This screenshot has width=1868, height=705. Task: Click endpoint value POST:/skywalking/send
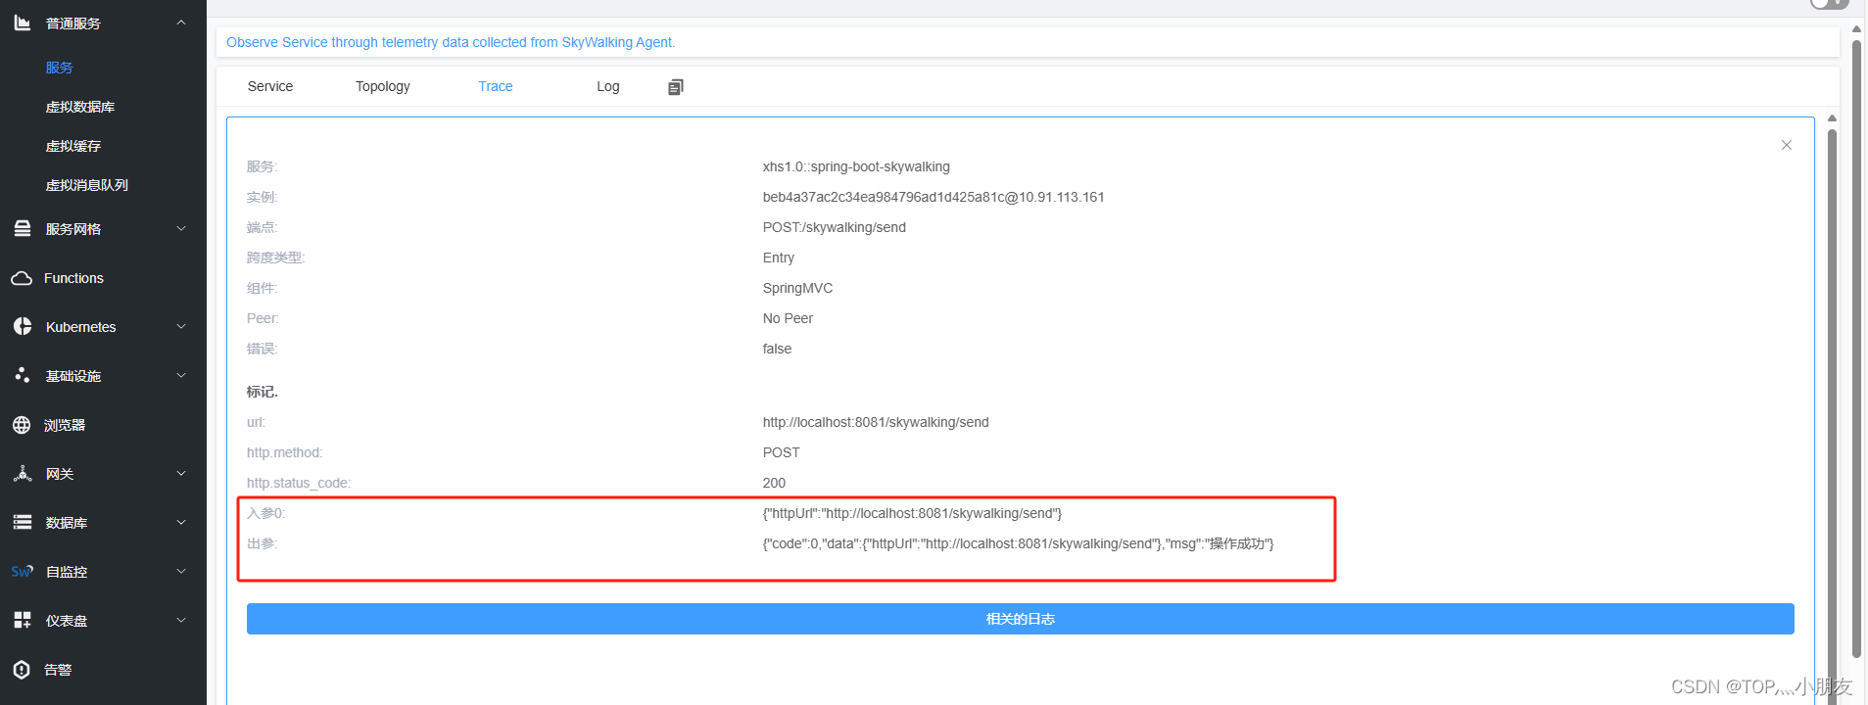point(835,227)
